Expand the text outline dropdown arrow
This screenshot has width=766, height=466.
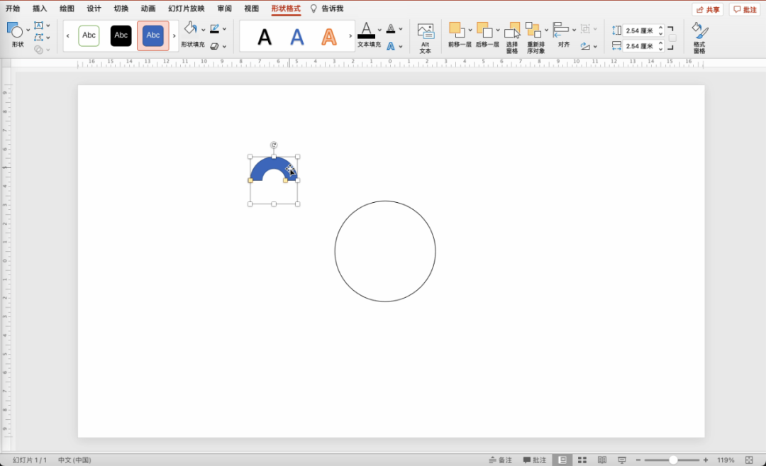[x=401, y=29]
